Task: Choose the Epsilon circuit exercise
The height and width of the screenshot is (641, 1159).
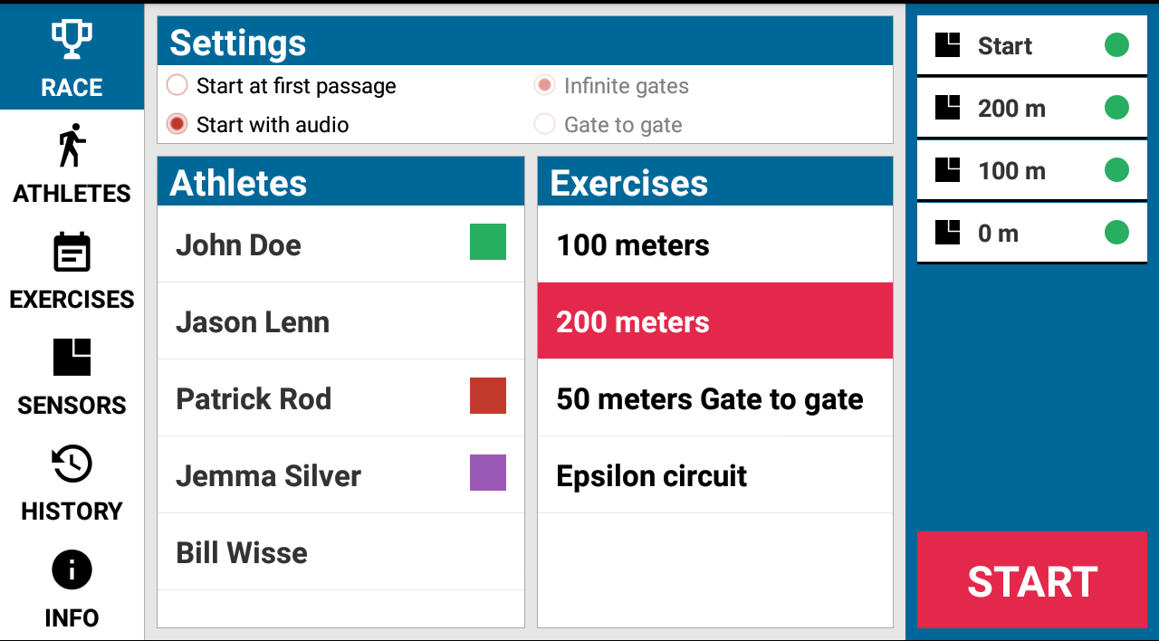Action: (x=715, y=475)
